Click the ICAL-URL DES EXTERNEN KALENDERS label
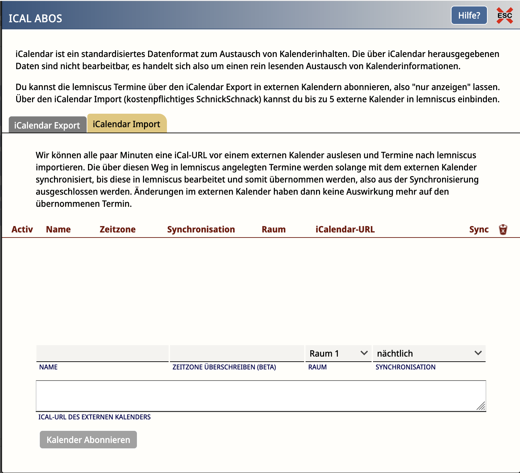Image resolution: width=520 pixels, height=473 pixels. coord(94,417)
